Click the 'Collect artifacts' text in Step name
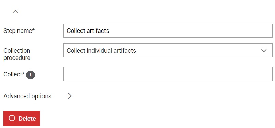 88,31
